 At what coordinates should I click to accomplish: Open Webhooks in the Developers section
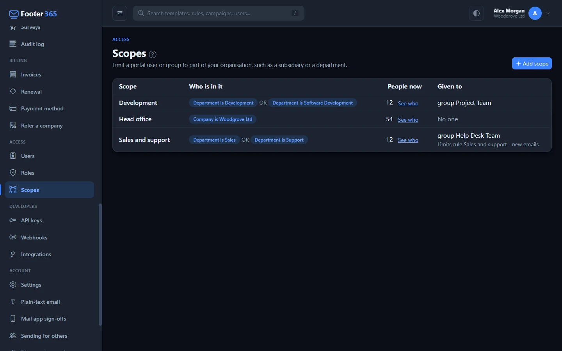click(49, 237)
